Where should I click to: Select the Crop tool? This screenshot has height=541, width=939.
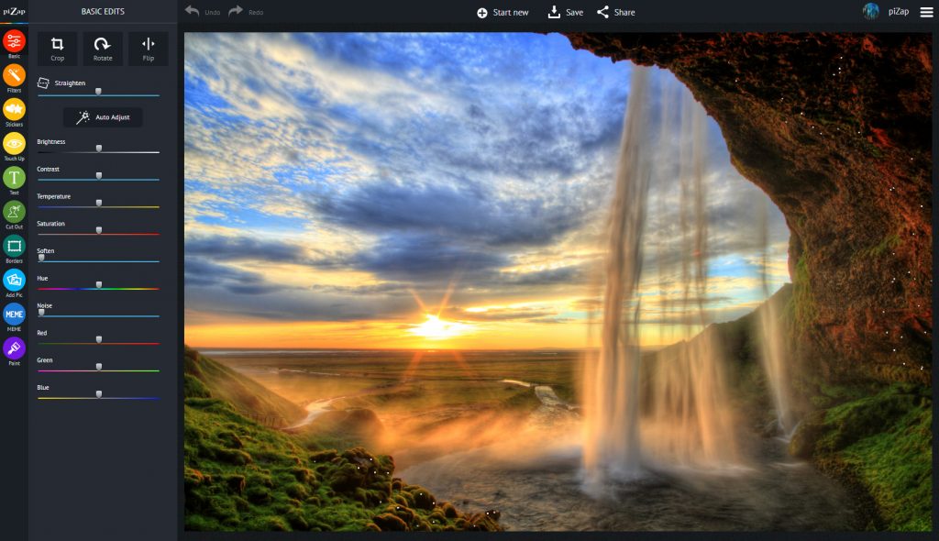(57, 49)
